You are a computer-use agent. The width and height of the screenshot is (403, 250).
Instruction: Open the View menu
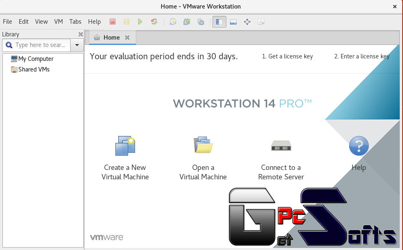(41, 22)
